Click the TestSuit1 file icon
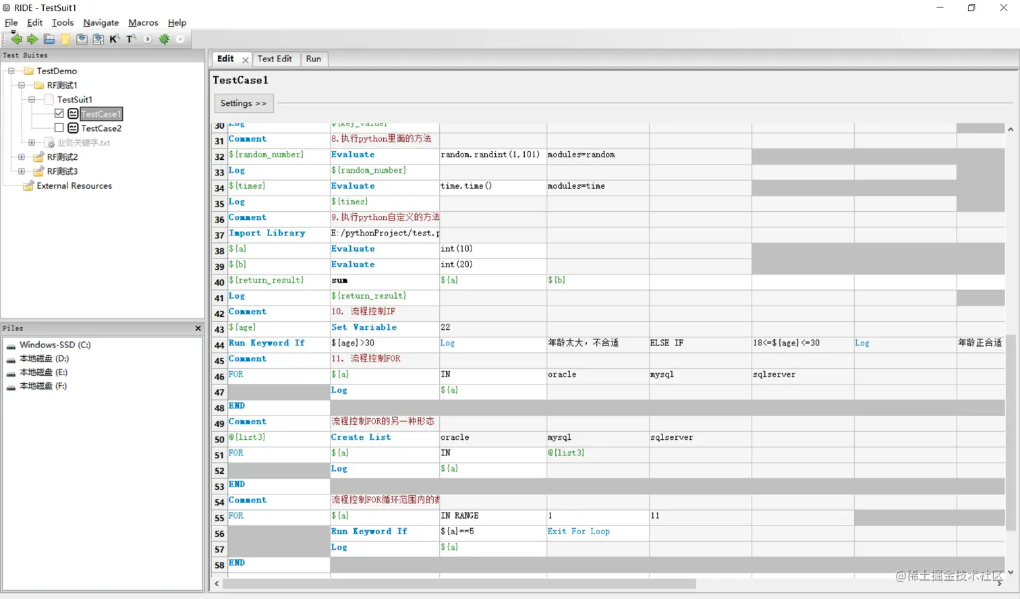 pos(49,99)
